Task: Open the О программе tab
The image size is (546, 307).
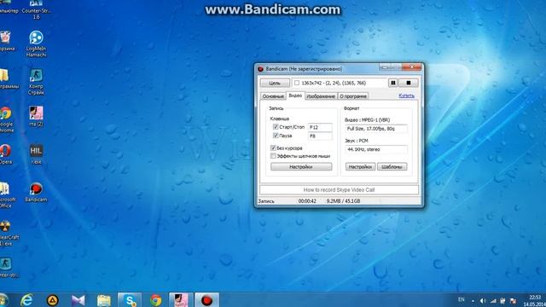Action: [x=353, y=96]
